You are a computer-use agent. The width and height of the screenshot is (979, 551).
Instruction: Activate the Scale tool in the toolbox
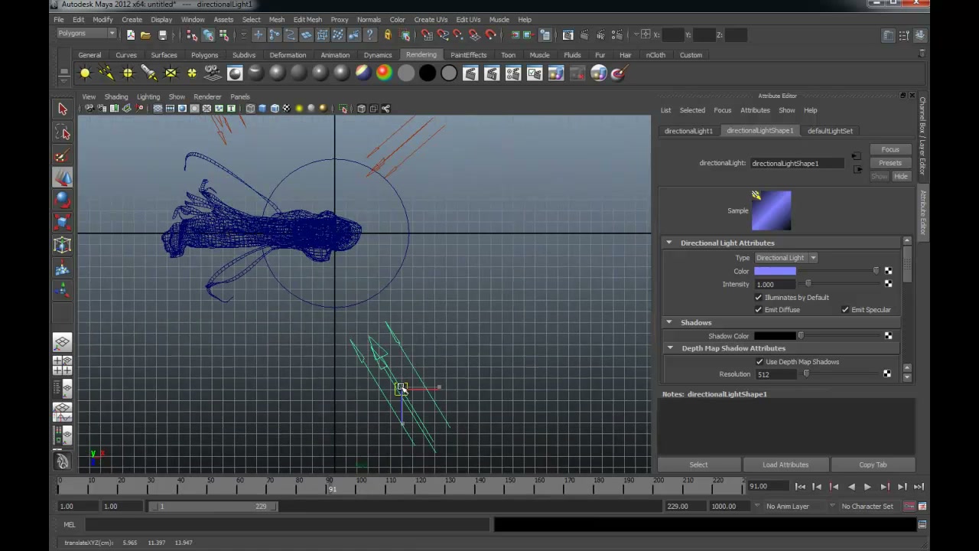tap(63, 223)
